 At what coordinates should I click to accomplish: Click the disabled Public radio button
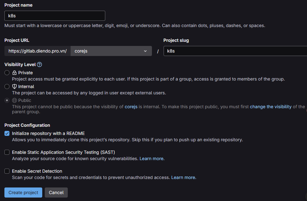click(7, 100)
